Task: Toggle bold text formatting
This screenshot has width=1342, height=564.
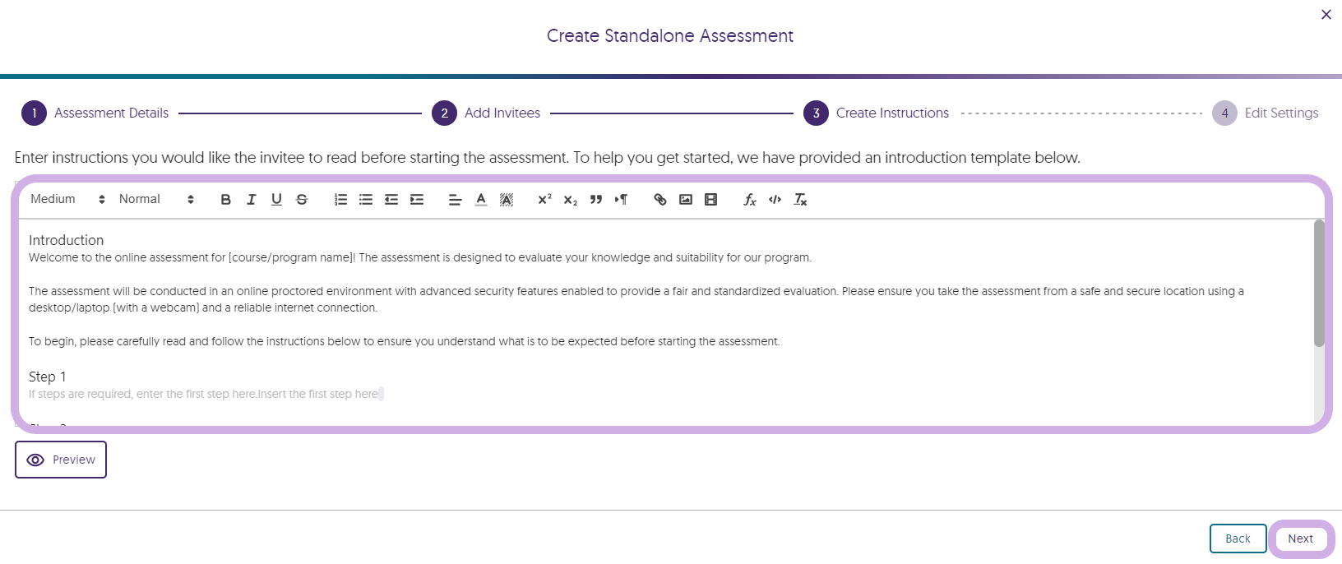Action: [226, 200]
